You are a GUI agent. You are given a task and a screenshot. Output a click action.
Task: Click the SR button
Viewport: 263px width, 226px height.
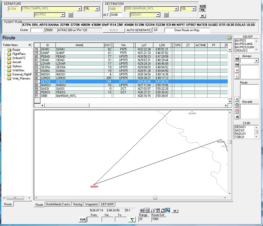[155, 30]
